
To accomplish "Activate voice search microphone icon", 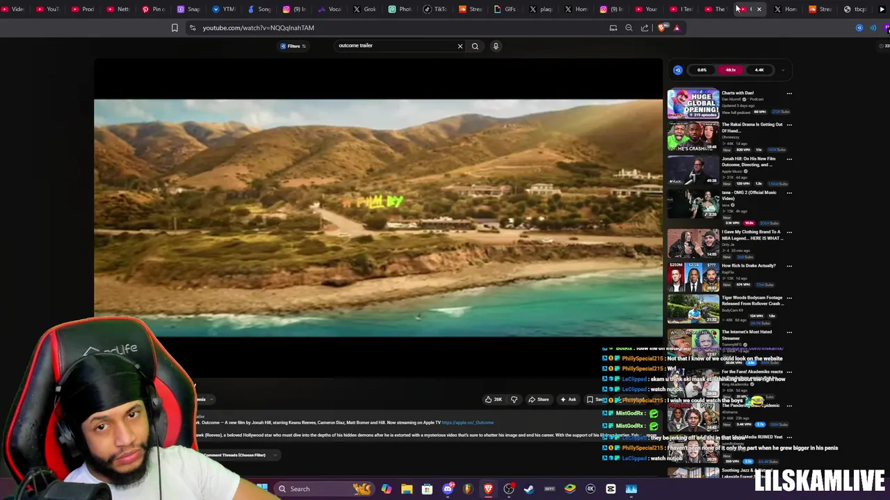I will [x=496, y=46].
